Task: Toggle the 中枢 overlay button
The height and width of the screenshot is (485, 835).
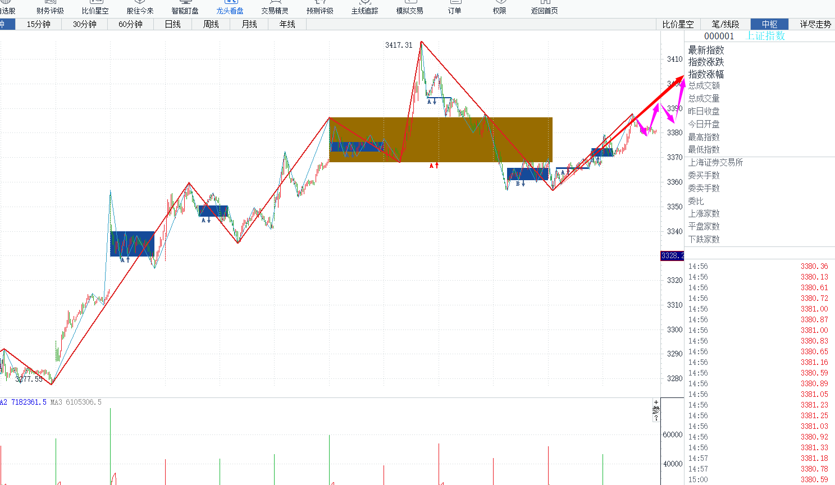Action: (769, 24)
